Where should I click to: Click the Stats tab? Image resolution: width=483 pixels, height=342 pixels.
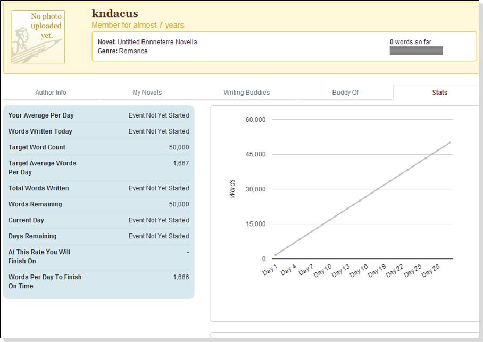(x=439, y=93)
